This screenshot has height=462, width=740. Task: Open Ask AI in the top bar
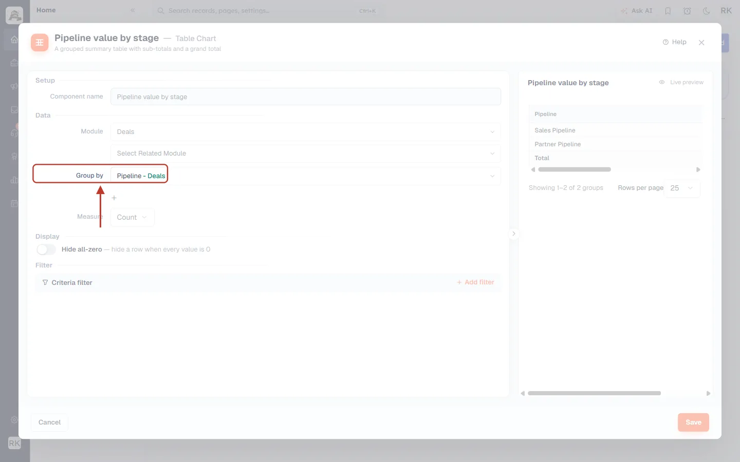click(x=636, y=11)
